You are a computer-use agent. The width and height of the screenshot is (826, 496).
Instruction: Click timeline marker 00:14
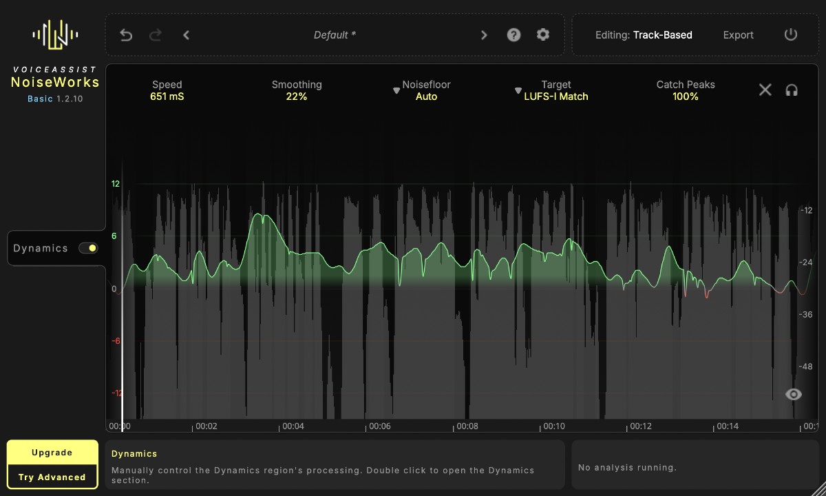pyautogui.click(x=728, y=426)
